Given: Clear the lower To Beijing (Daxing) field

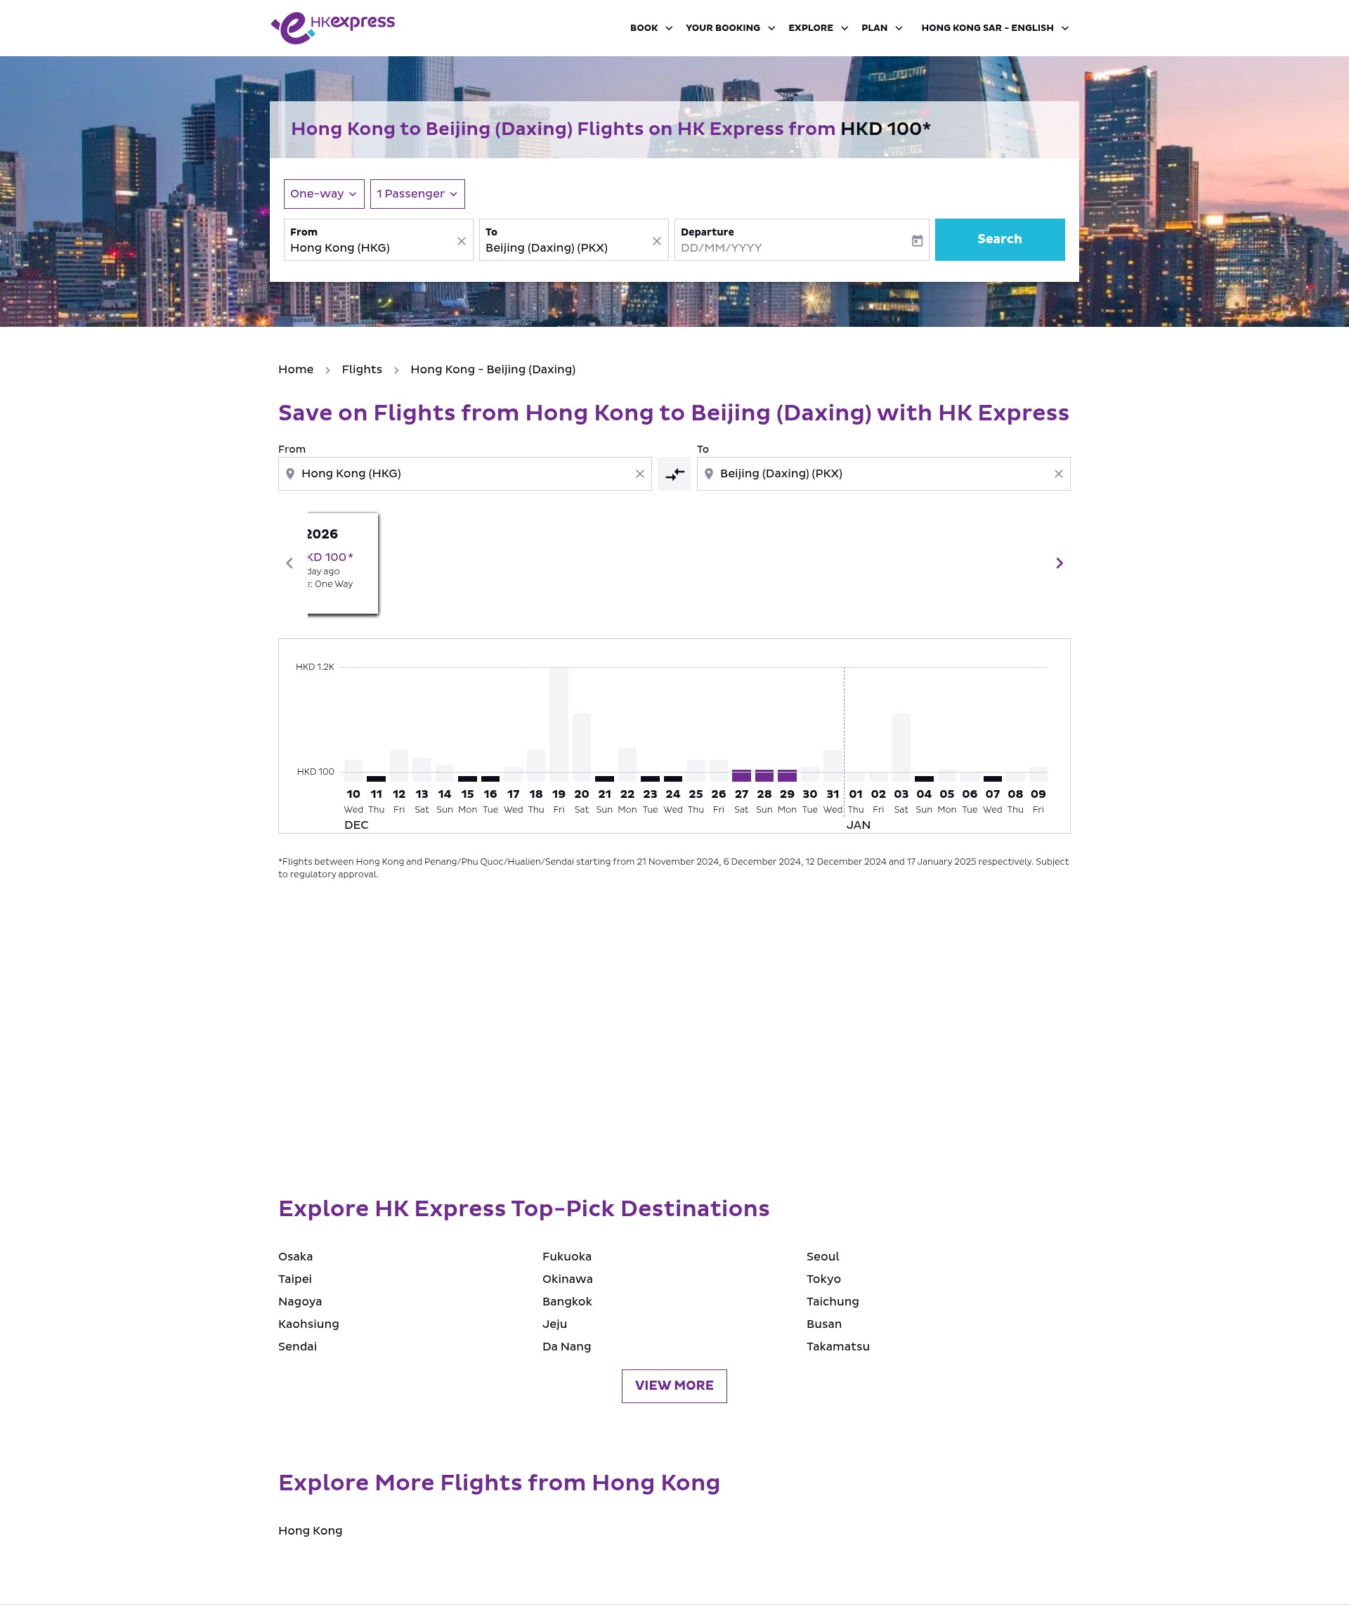Looking at the screenshot, I should pyautogui.click(x=1058, y=474).
